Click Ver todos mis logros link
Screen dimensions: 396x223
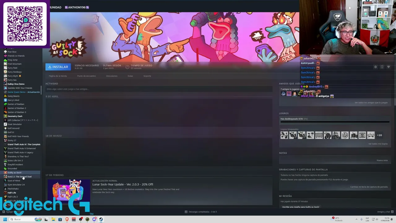[x=378, y=144]
